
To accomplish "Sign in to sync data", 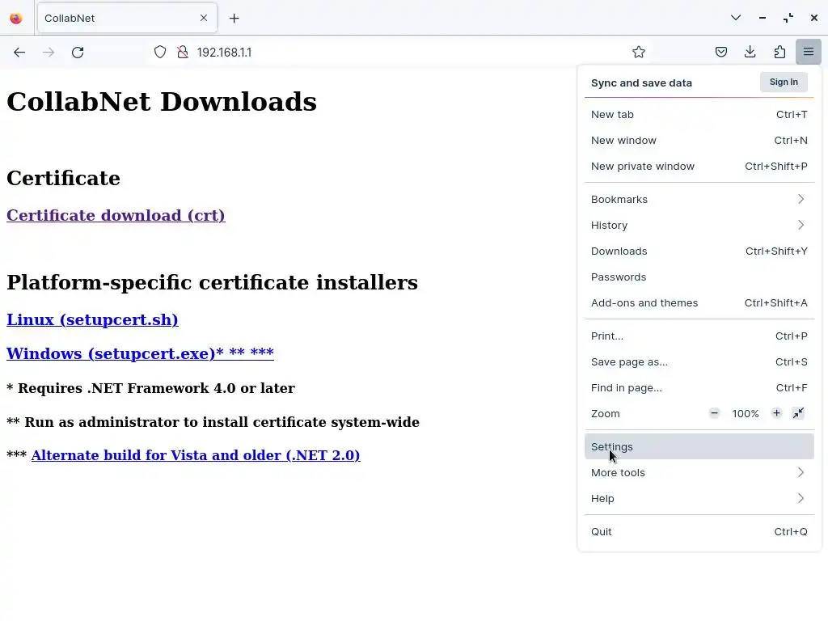I will pyautogui.click(x=784, y=82).
